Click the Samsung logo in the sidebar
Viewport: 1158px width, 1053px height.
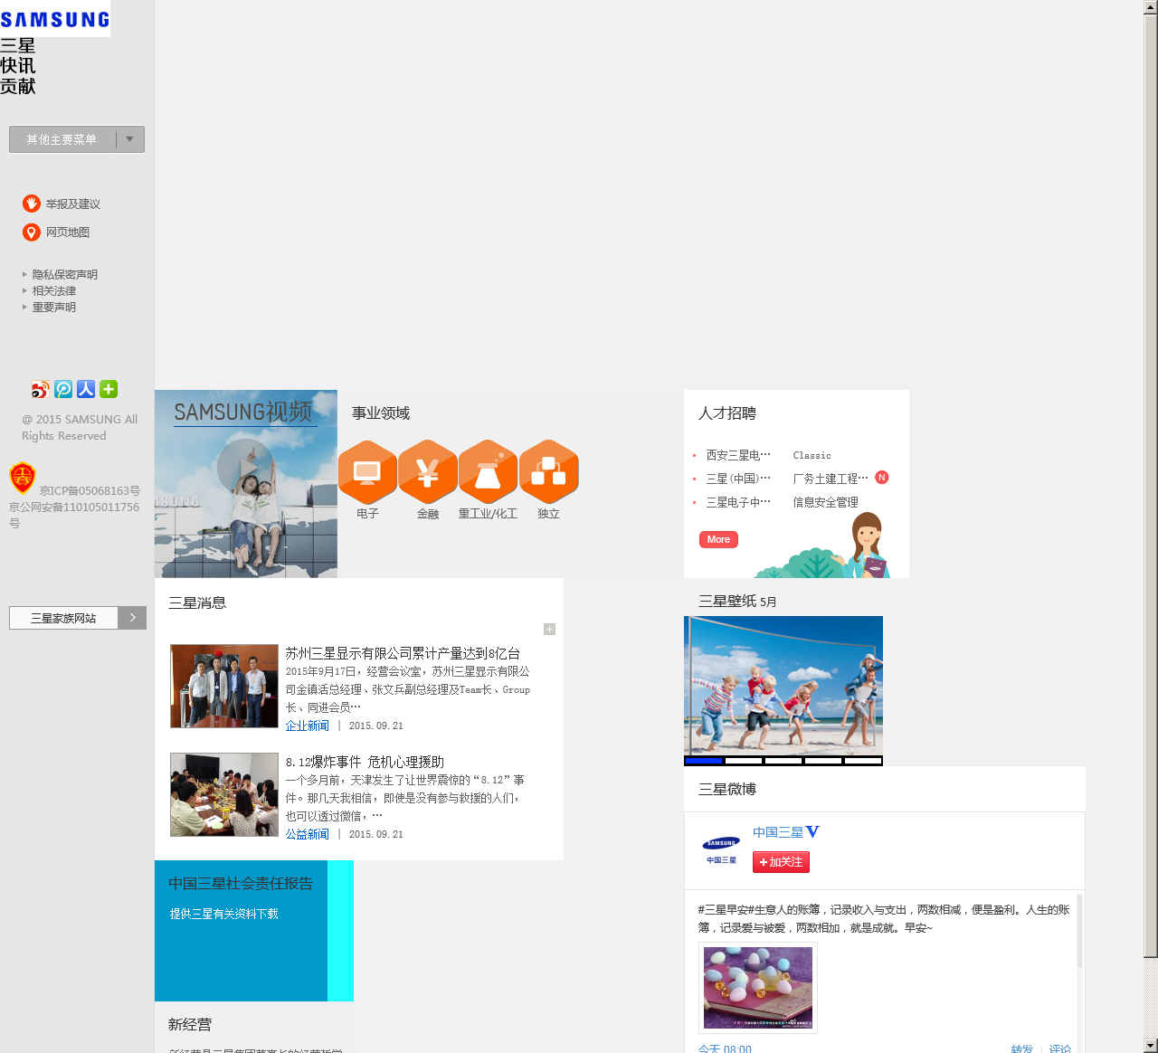[x=55, y=18]
